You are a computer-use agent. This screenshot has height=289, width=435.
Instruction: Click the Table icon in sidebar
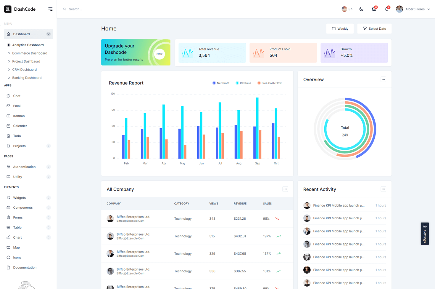[8, 227]
